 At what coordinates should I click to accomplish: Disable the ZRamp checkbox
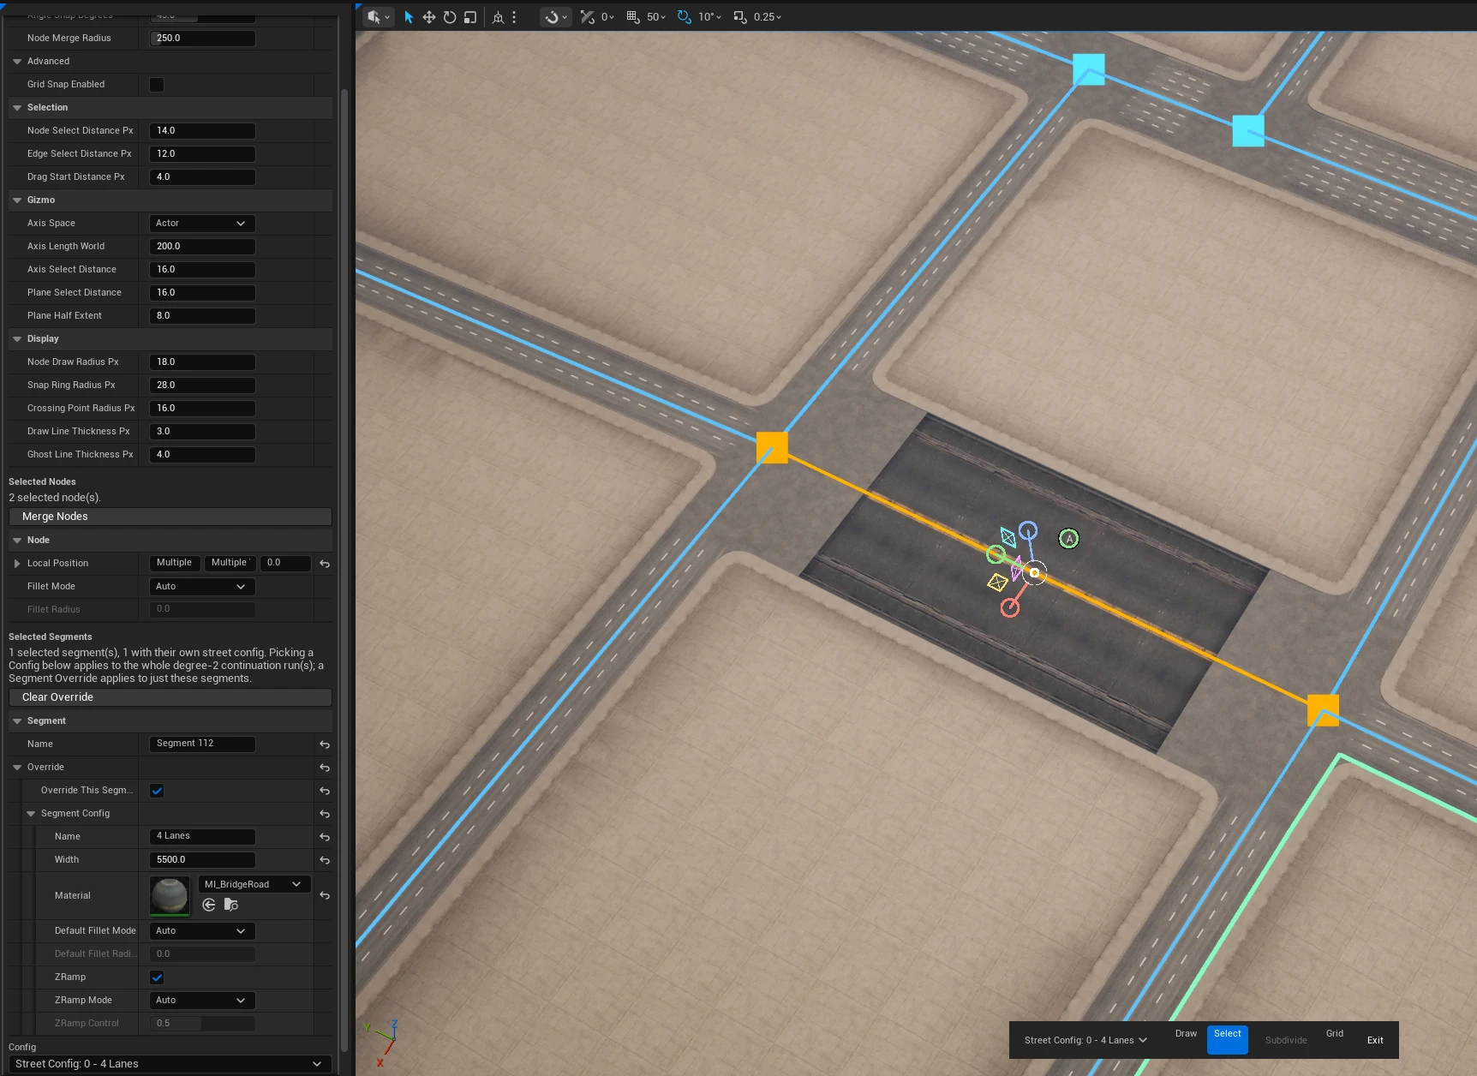click(157, 977)
